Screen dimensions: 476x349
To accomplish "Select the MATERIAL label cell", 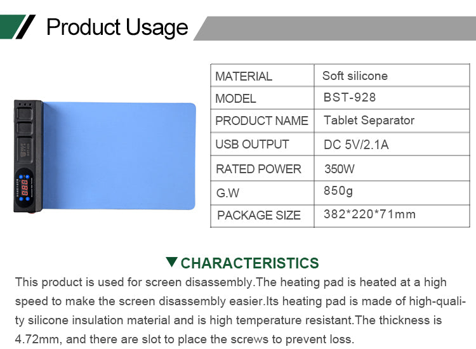I will (244, 76).
